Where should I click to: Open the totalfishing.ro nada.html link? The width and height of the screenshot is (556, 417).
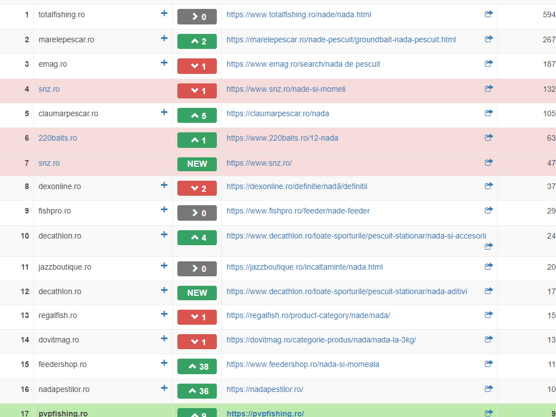click(x=299, y=14)
